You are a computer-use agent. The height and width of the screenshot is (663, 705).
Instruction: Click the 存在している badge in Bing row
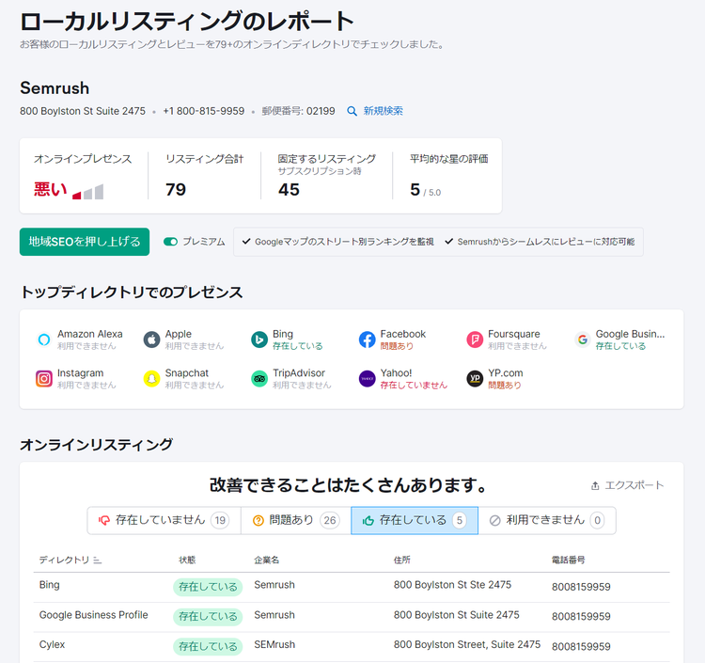(x=208, y=587)
